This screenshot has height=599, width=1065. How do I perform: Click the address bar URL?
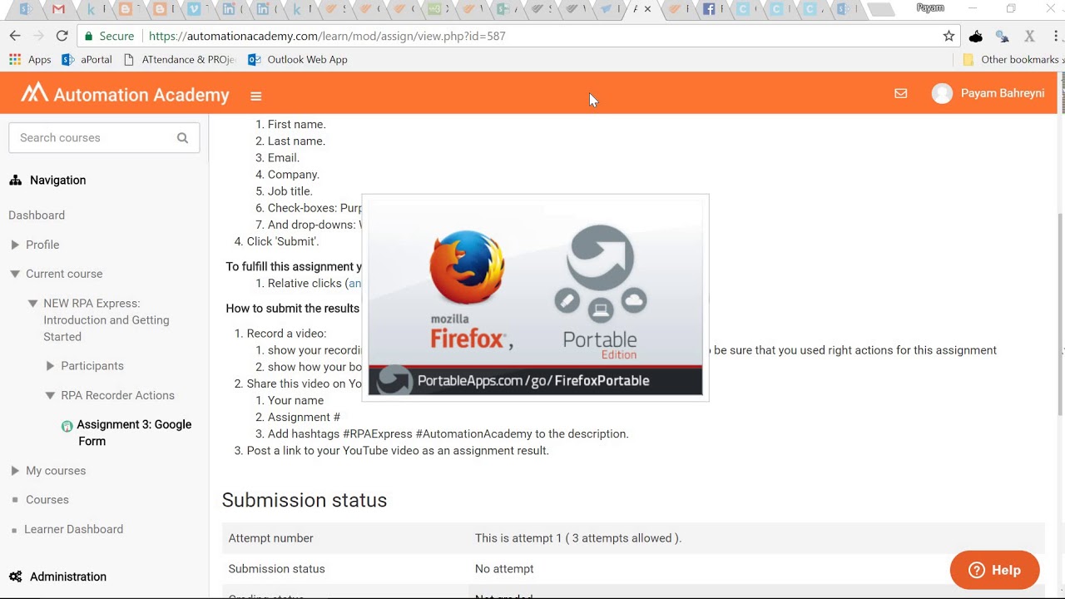click(327, 36)
